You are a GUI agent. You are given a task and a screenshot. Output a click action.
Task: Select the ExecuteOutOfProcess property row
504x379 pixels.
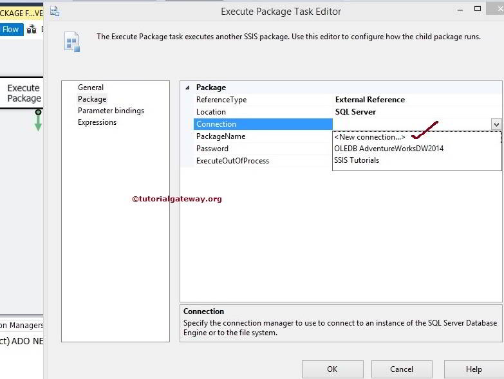pos(263,161)
